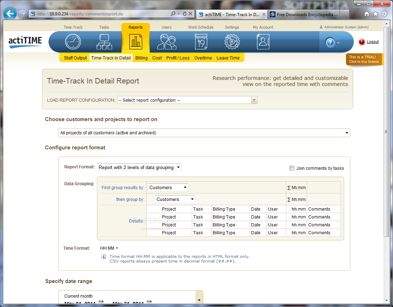Open the customers and projects selection dropdown
The height and width of the screenshot is (307, 393).
[204, 133]
